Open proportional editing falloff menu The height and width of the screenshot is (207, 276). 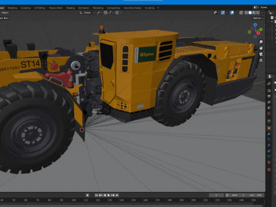(121, 13)
